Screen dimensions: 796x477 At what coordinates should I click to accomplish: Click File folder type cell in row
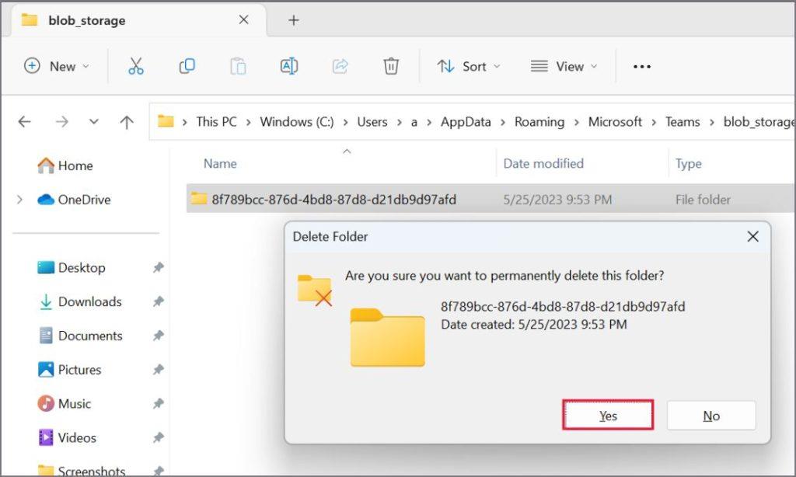[703, 200]
